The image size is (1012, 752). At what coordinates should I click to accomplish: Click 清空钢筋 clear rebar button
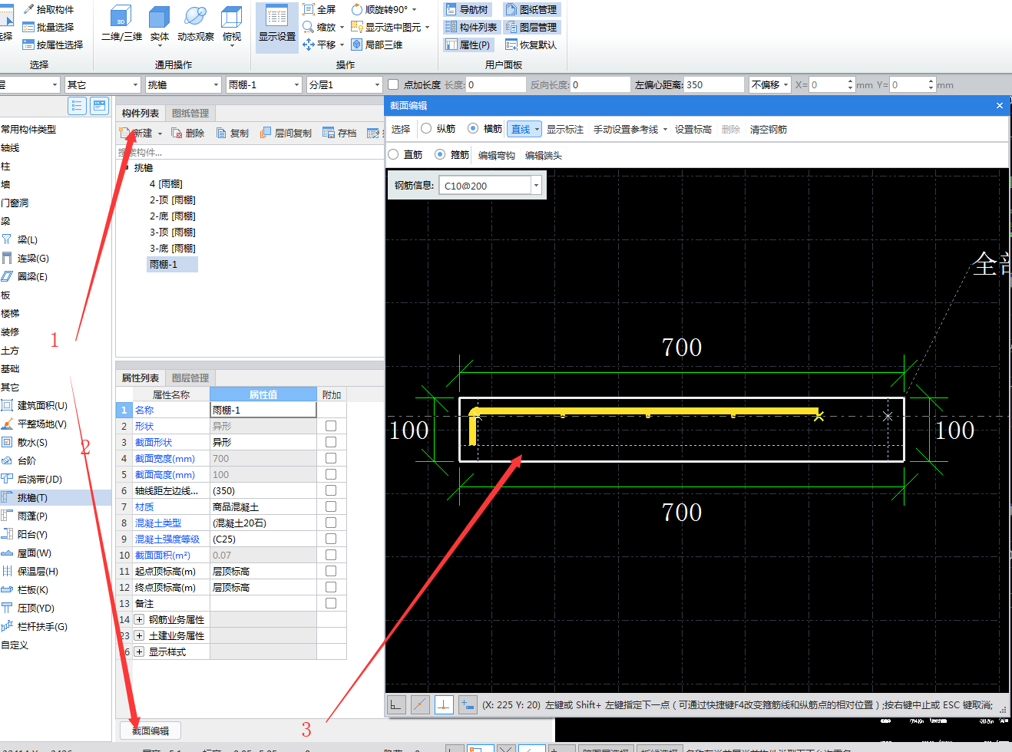tap(769, 129)
